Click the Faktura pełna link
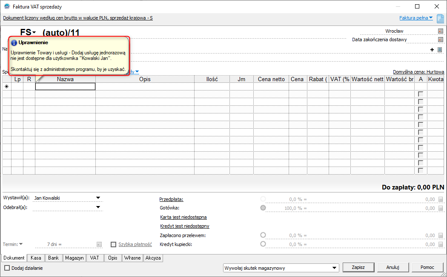This screenshot has width=447, height=277. click(414, 18)
